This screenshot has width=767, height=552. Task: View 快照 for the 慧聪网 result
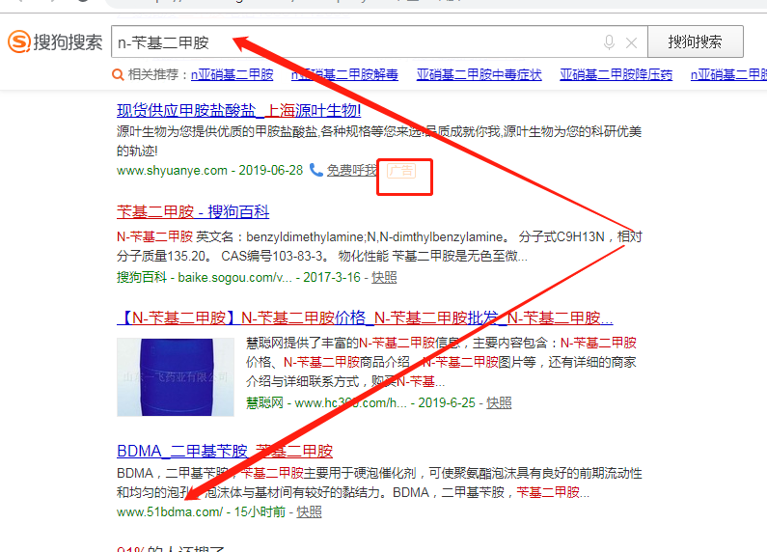tap(499, 402)
